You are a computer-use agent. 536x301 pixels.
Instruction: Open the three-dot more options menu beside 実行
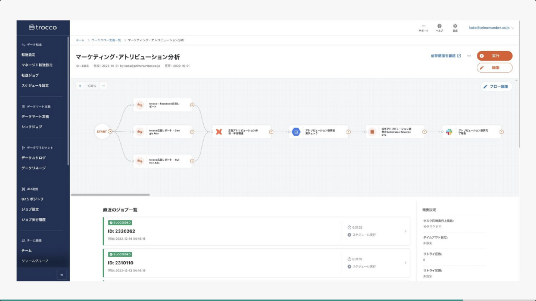click(469, 55)
